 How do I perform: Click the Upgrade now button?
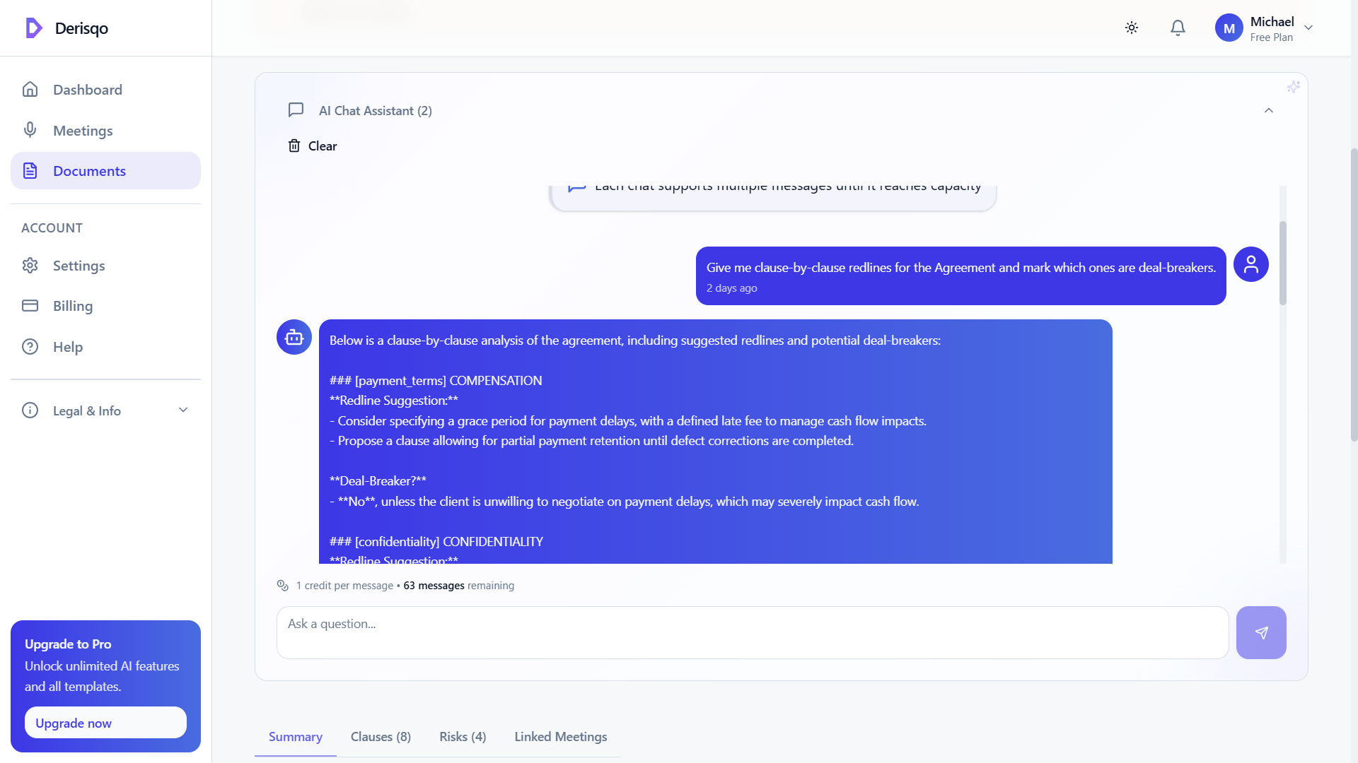click(x=105, y=722)
